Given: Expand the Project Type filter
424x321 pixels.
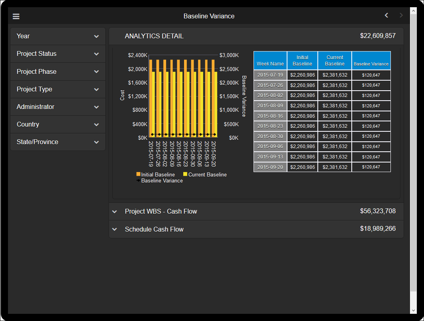Looking at the screenshot, I should click(x=58, y=89).
